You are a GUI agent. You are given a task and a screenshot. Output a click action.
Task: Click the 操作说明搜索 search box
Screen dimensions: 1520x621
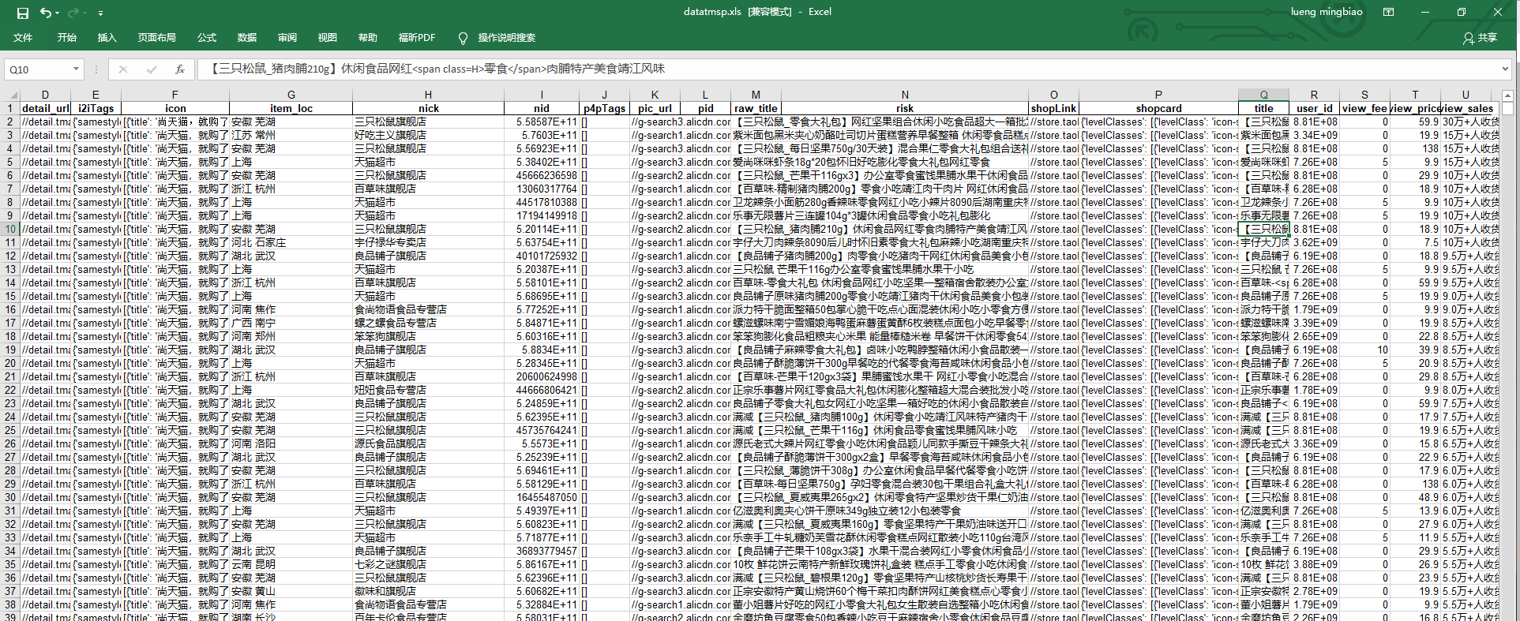pos(507,38)
